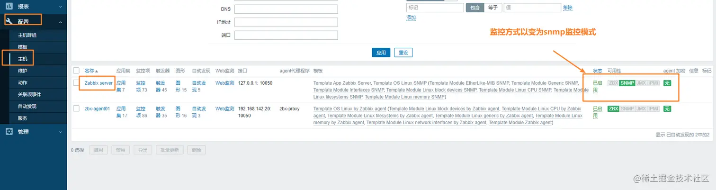Click the blue 应用 filter button

(381, 53)
